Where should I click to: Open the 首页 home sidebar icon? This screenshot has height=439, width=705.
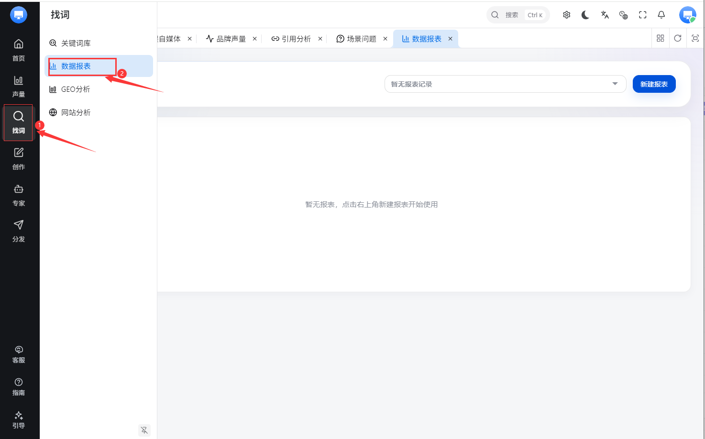click(19, 50)
